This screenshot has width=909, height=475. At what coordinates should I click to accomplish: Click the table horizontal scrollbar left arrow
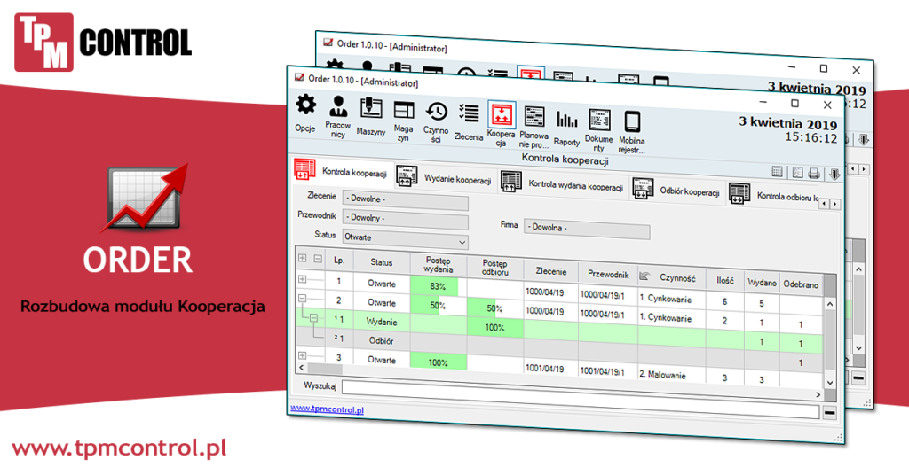pos(301,367)
